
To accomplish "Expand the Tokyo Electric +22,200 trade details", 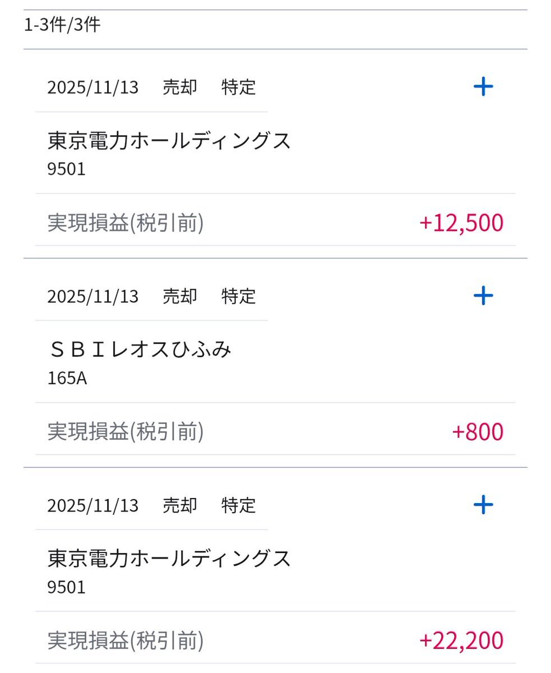I will point(483,505).
